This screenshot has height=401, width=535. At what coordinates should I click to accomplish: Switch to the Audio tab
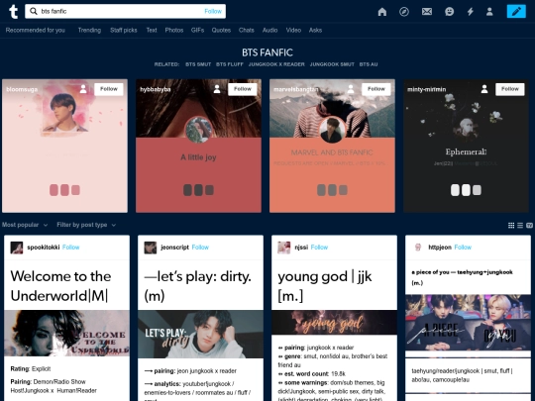[269, 30]
